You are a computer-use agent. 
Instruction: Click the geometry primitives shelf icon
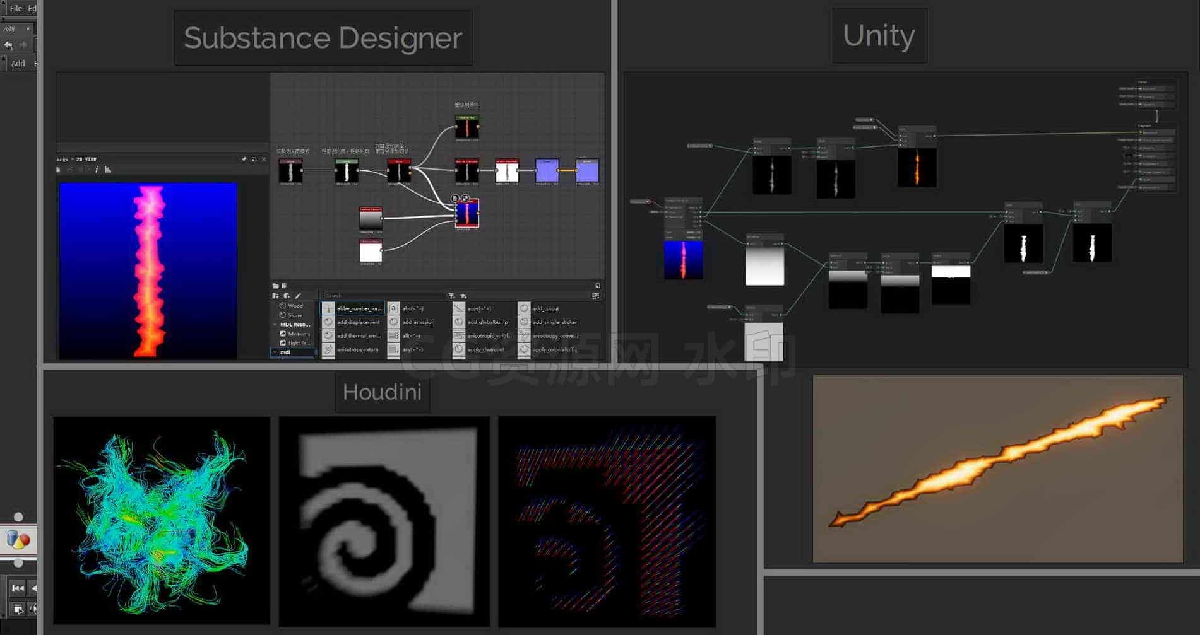[18, 540]
